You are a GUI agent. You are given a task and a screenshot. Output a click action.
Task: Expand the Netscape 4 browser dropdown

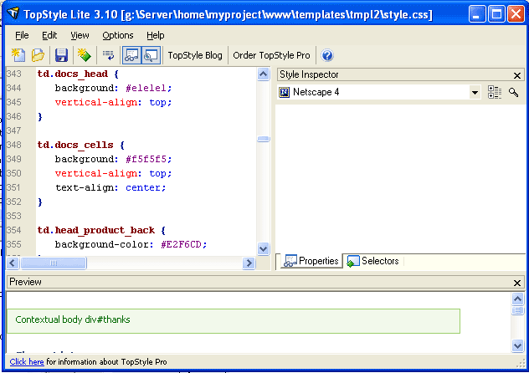(475, 92)
